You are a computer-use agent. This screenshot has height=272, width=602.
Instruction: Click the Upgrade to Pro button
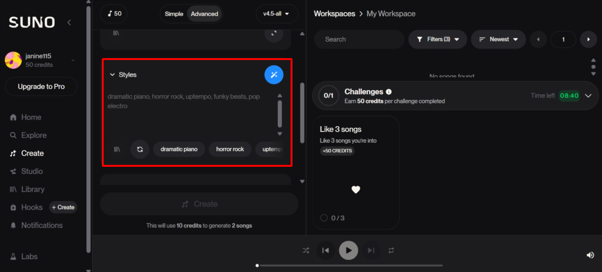(x=41, y=86)
